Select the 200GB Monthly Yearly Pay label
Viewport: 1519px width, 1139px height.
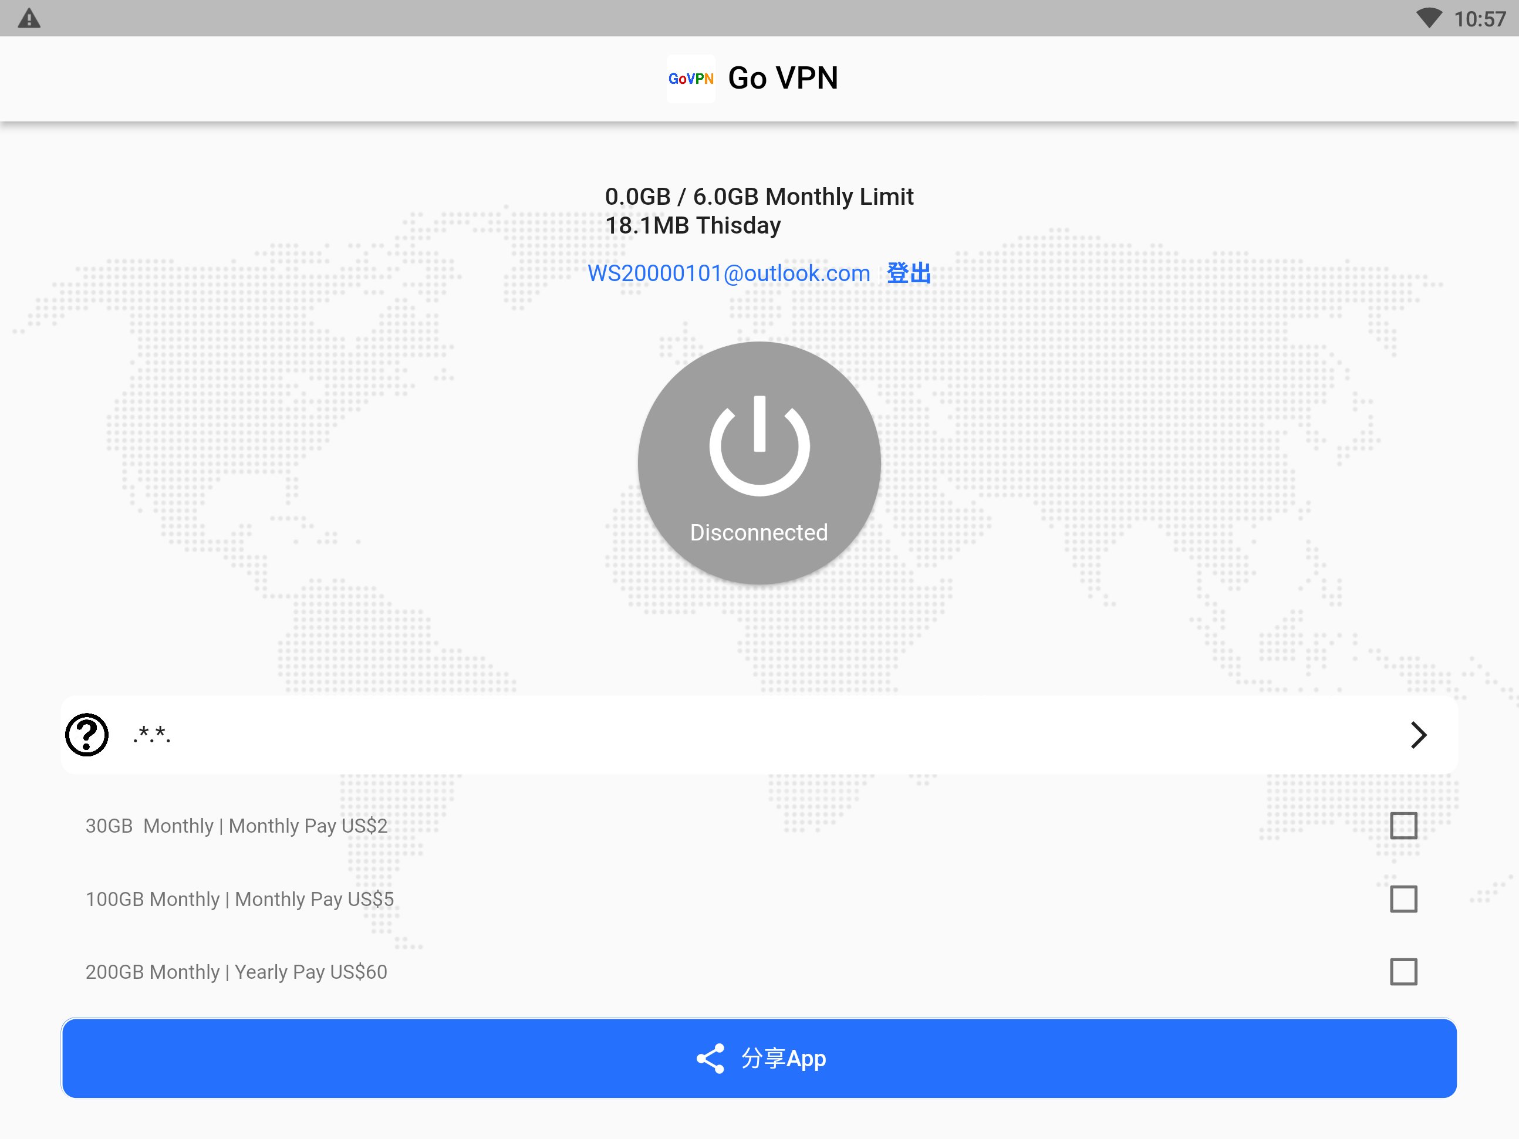click(x=236, y=972)
